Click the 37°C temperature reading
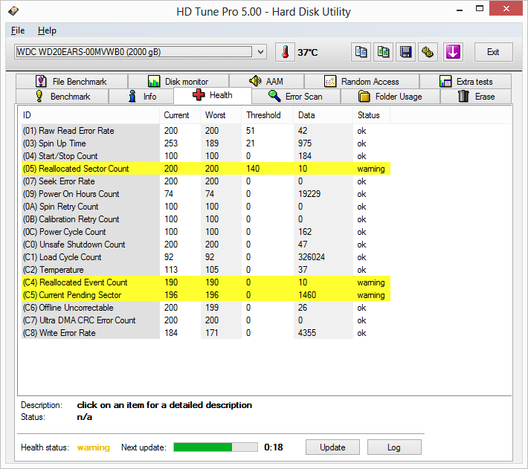528x469 pixels. pos(307,53)
